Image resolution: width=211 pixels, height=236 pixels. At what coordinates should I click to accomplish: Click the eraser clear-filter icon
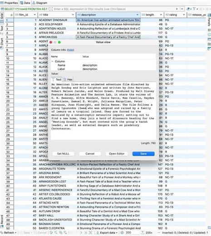click(x=188, y=9)
